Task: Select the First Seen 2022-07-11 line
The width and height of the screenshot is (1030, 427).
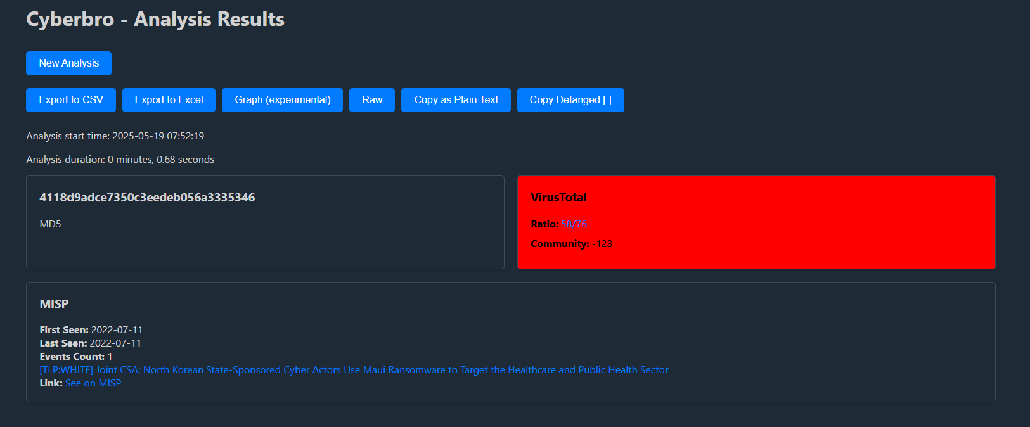Action: 91,330
